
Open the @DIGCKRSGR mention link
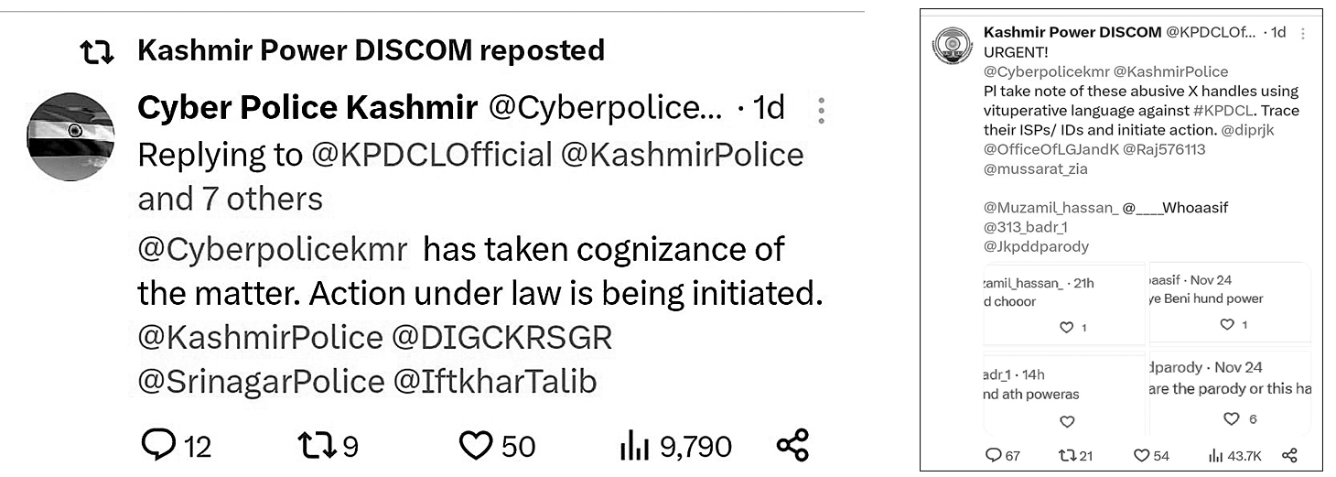(x=501, y=337)
